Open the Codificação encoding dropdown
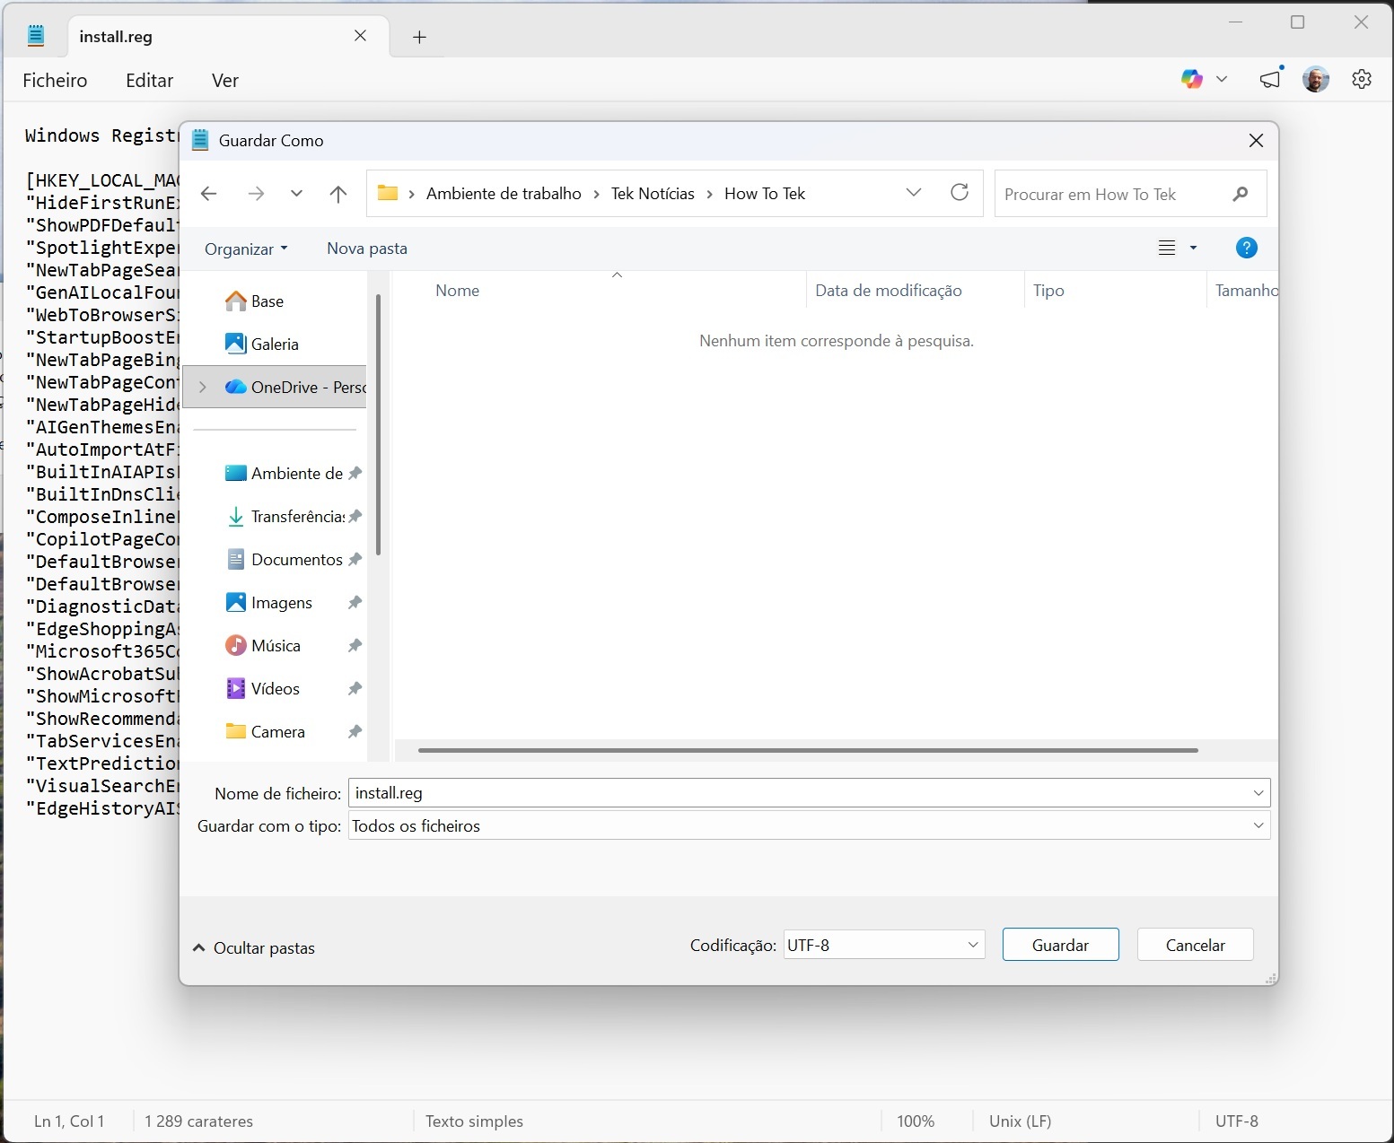Viewport: 1394px width, 1143px height. [883, 945]
